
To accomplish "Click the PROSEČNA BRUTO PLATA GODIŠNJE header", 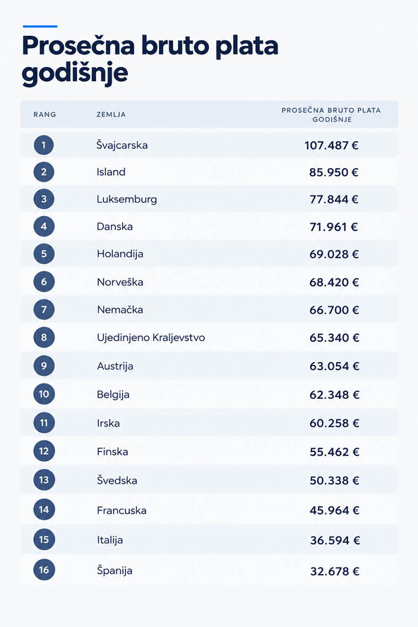I will pyautogui.click(x=331, y=115).
